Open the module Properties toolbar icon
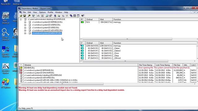 tap(50, 16)
